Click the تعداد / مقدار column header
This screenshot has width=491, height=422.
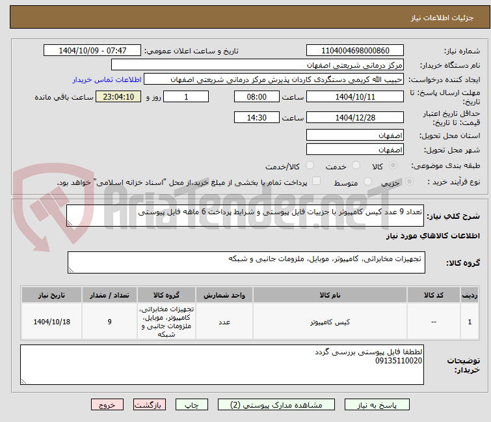109,295
